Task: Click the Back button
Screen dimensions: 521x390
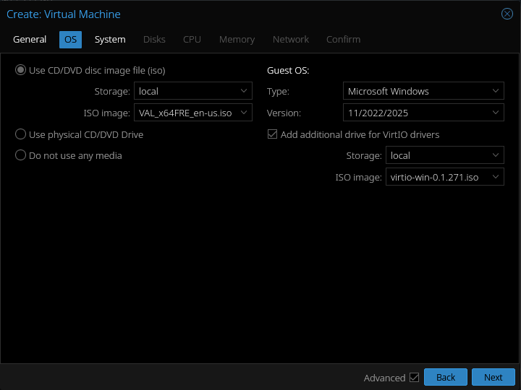Action: 446,378
